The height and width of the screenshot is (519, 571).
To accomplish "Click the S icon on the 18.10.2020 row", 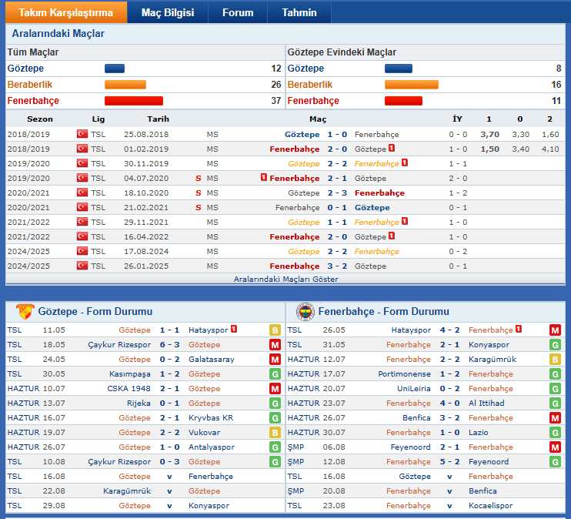I will pyautogui.click(x=198, y=193).
